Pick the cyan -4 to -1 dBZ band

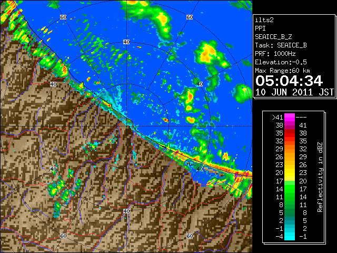290,237
